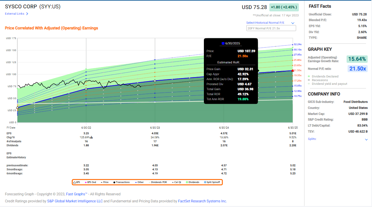Toggle the EPS Ovd legend marker
The width and height of the screenshot is (372, 207).
pyautogui.click(x=86, y=182)
